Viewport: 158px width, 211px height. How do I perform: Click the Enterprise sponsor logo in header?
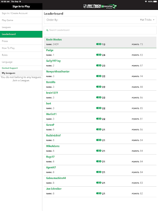click(x=109, y=6)
